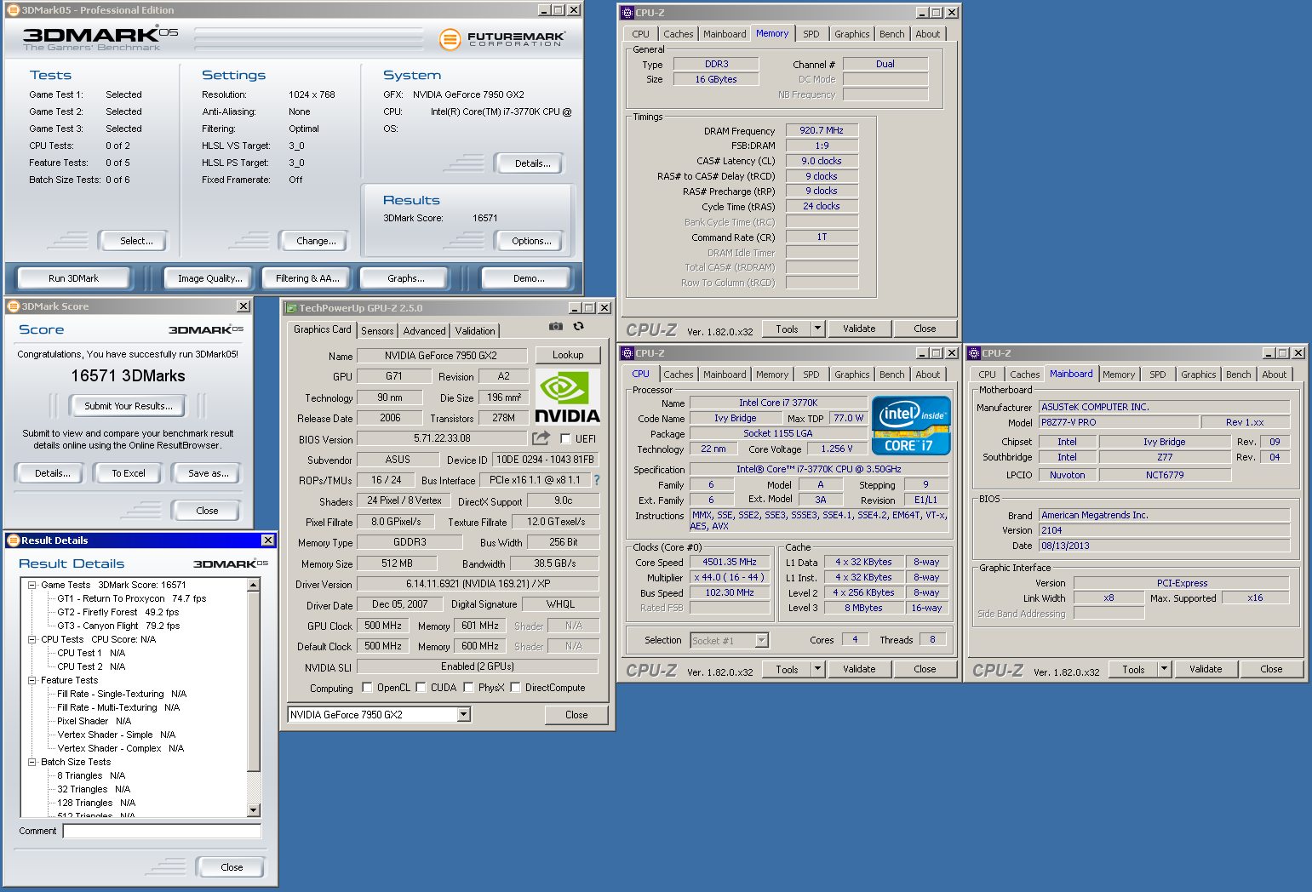Collapse the Game Tests tree node
Screen dimensions: 1312x892
click(x=32, y=585)
